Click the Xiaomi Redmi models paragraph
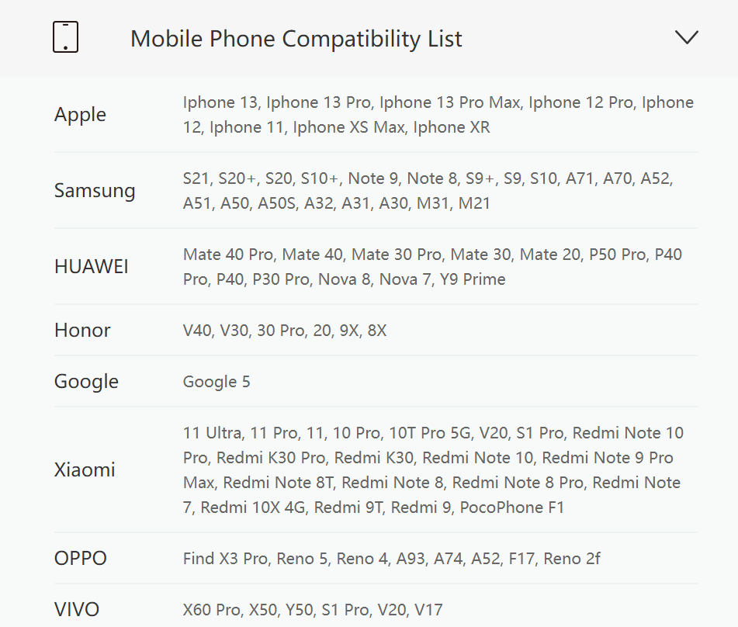This screenshot has width=738, height=627. (x=433, y=469)
